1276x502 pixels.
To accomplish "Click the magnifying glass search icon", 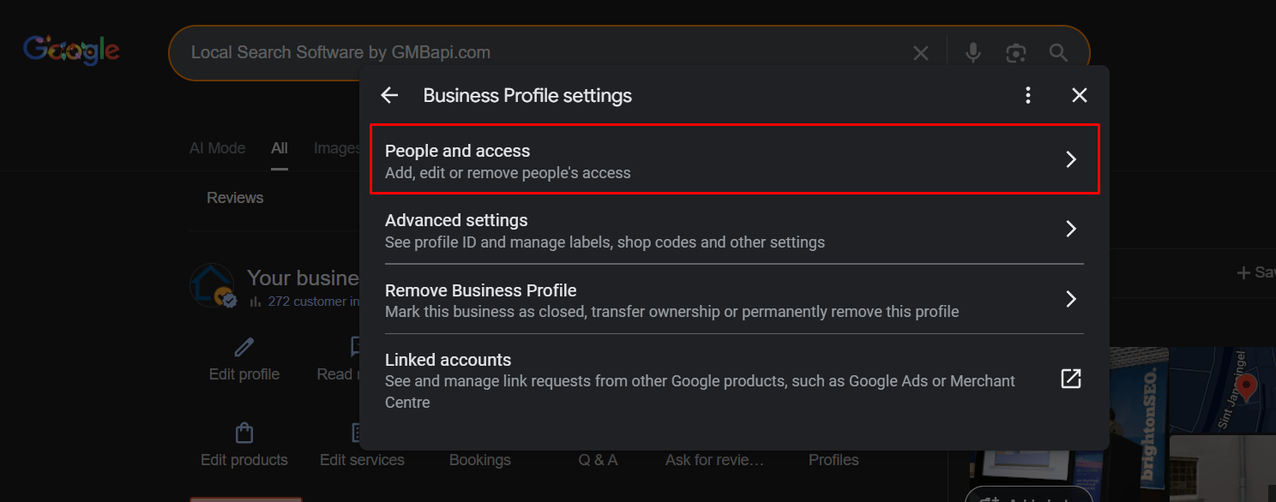I will (1058, 53).
